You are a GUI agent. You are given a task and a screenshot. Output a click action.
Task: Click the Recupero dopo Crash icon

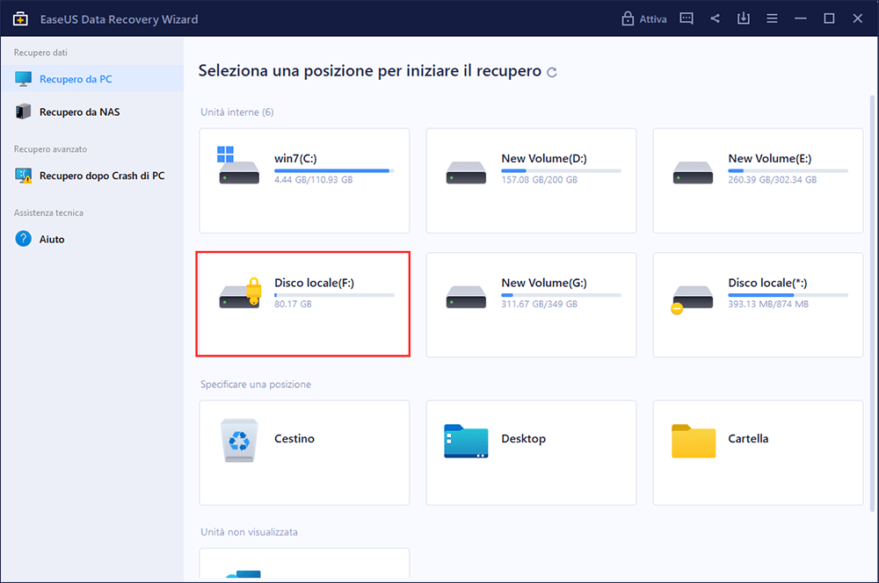pos(24,176)
